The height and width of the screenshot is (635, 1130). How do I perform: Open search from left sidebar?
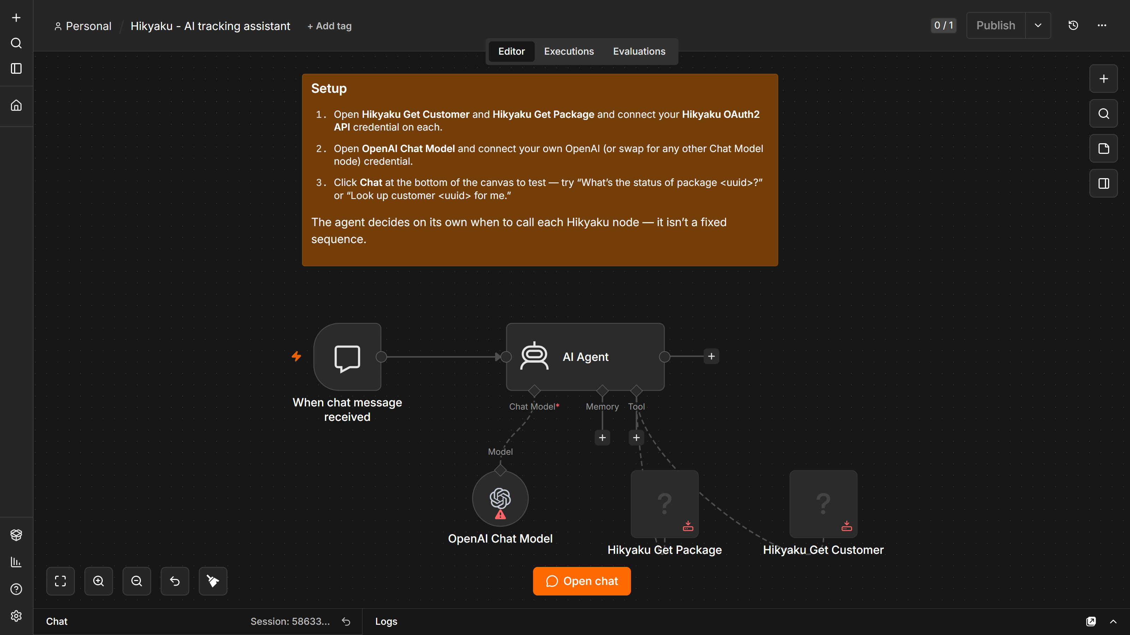16,43
